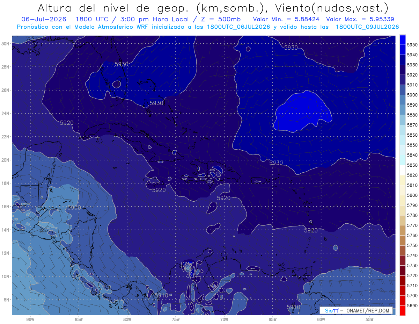Image resolution: width=419 pixels, height=324 pixels.
Task: Click the latitude axis label "22N"
Action: coord(5,137)
